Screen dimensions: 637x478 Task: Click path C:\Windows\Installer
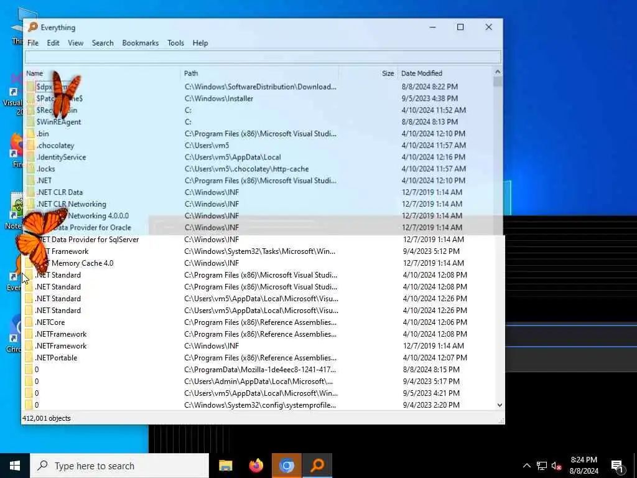point(218,98)
